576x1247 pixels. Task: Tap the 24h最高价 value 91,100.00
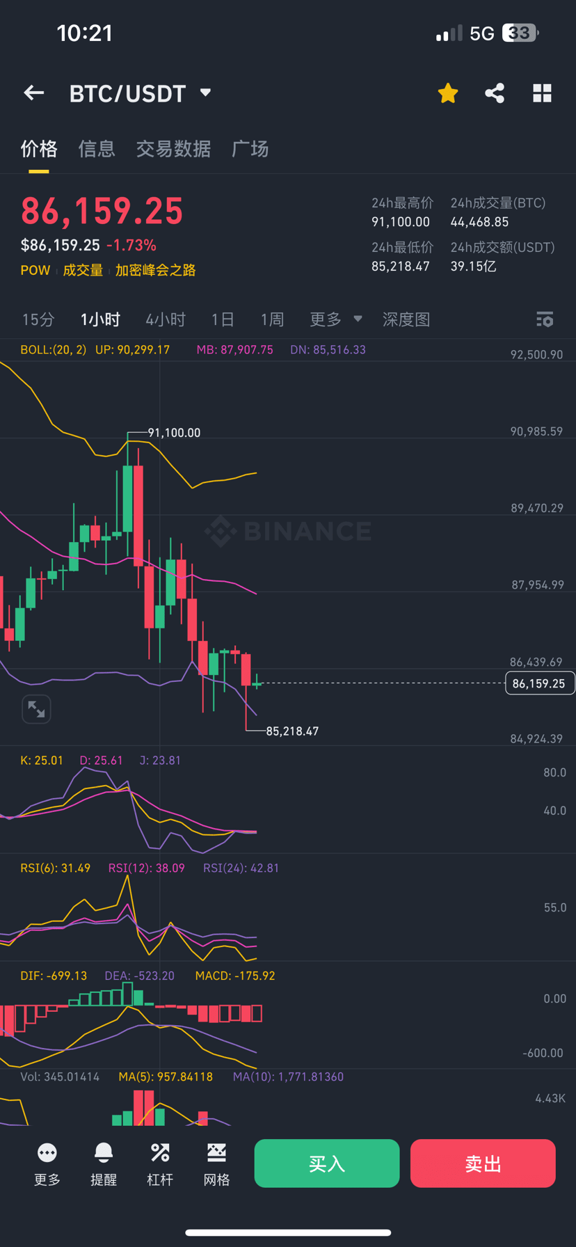401,222
